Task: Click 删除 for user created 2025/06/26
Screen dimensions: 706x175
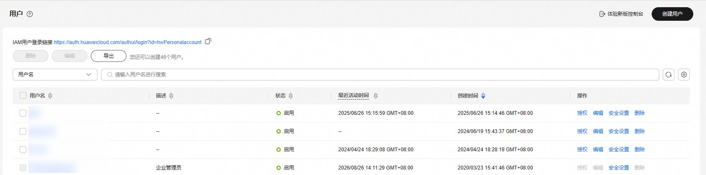Action: point(639,113)
